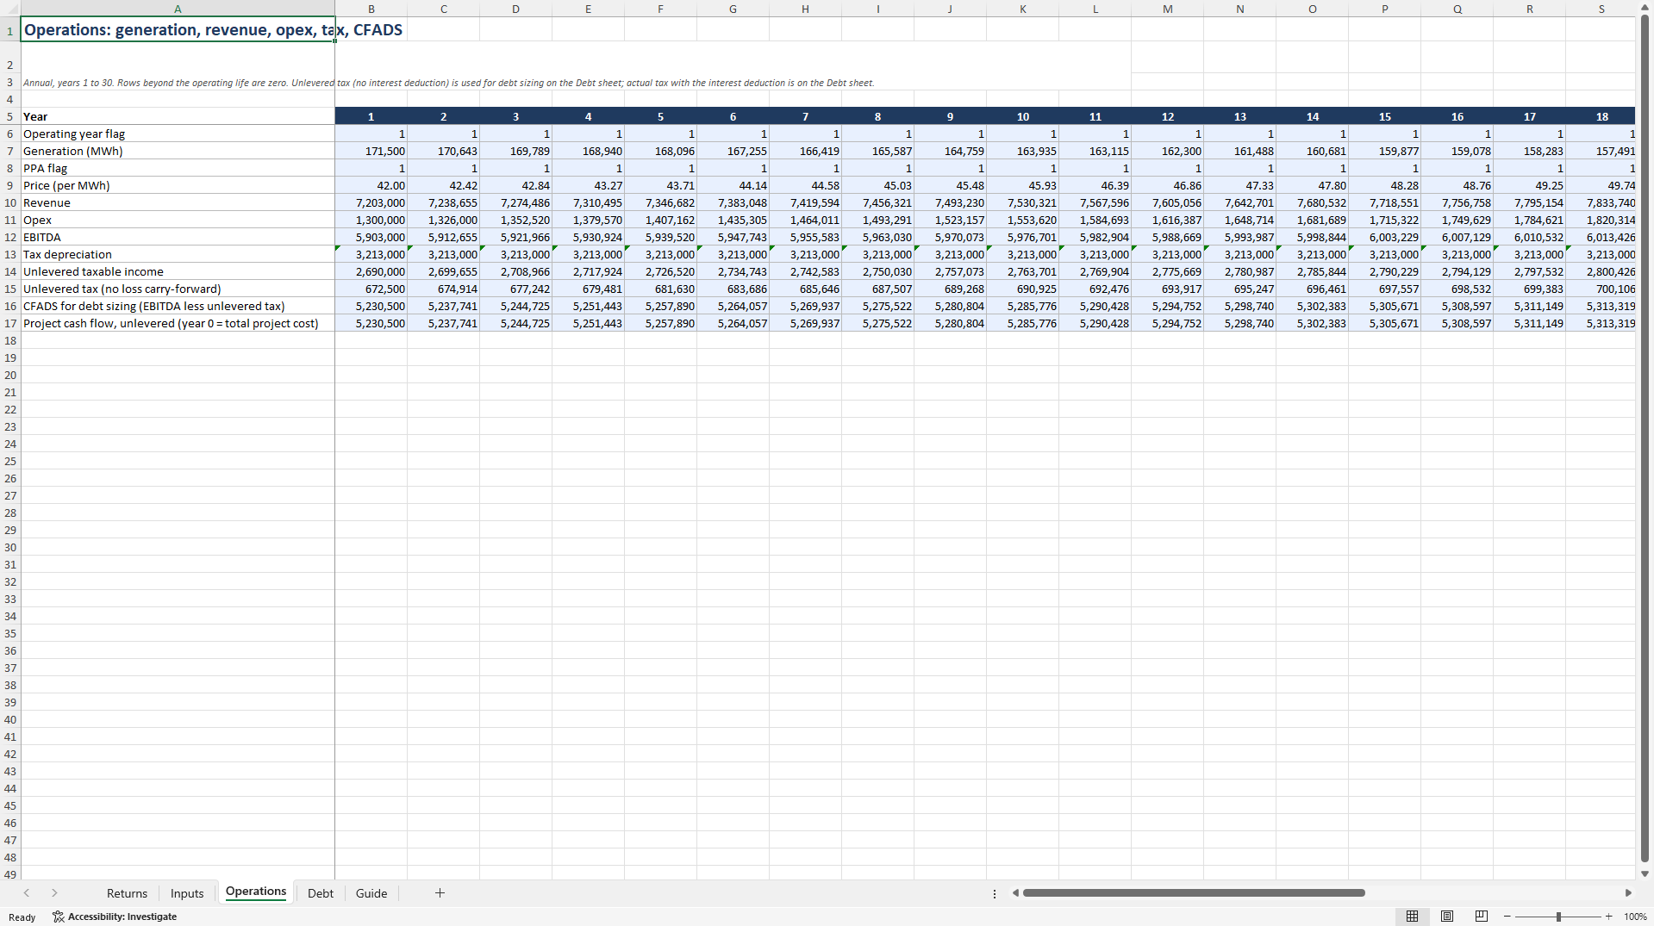The width and height of the screenshot is (1654, 926).
Task: Add a new sheet with plus icon
Action: [440, 893]
